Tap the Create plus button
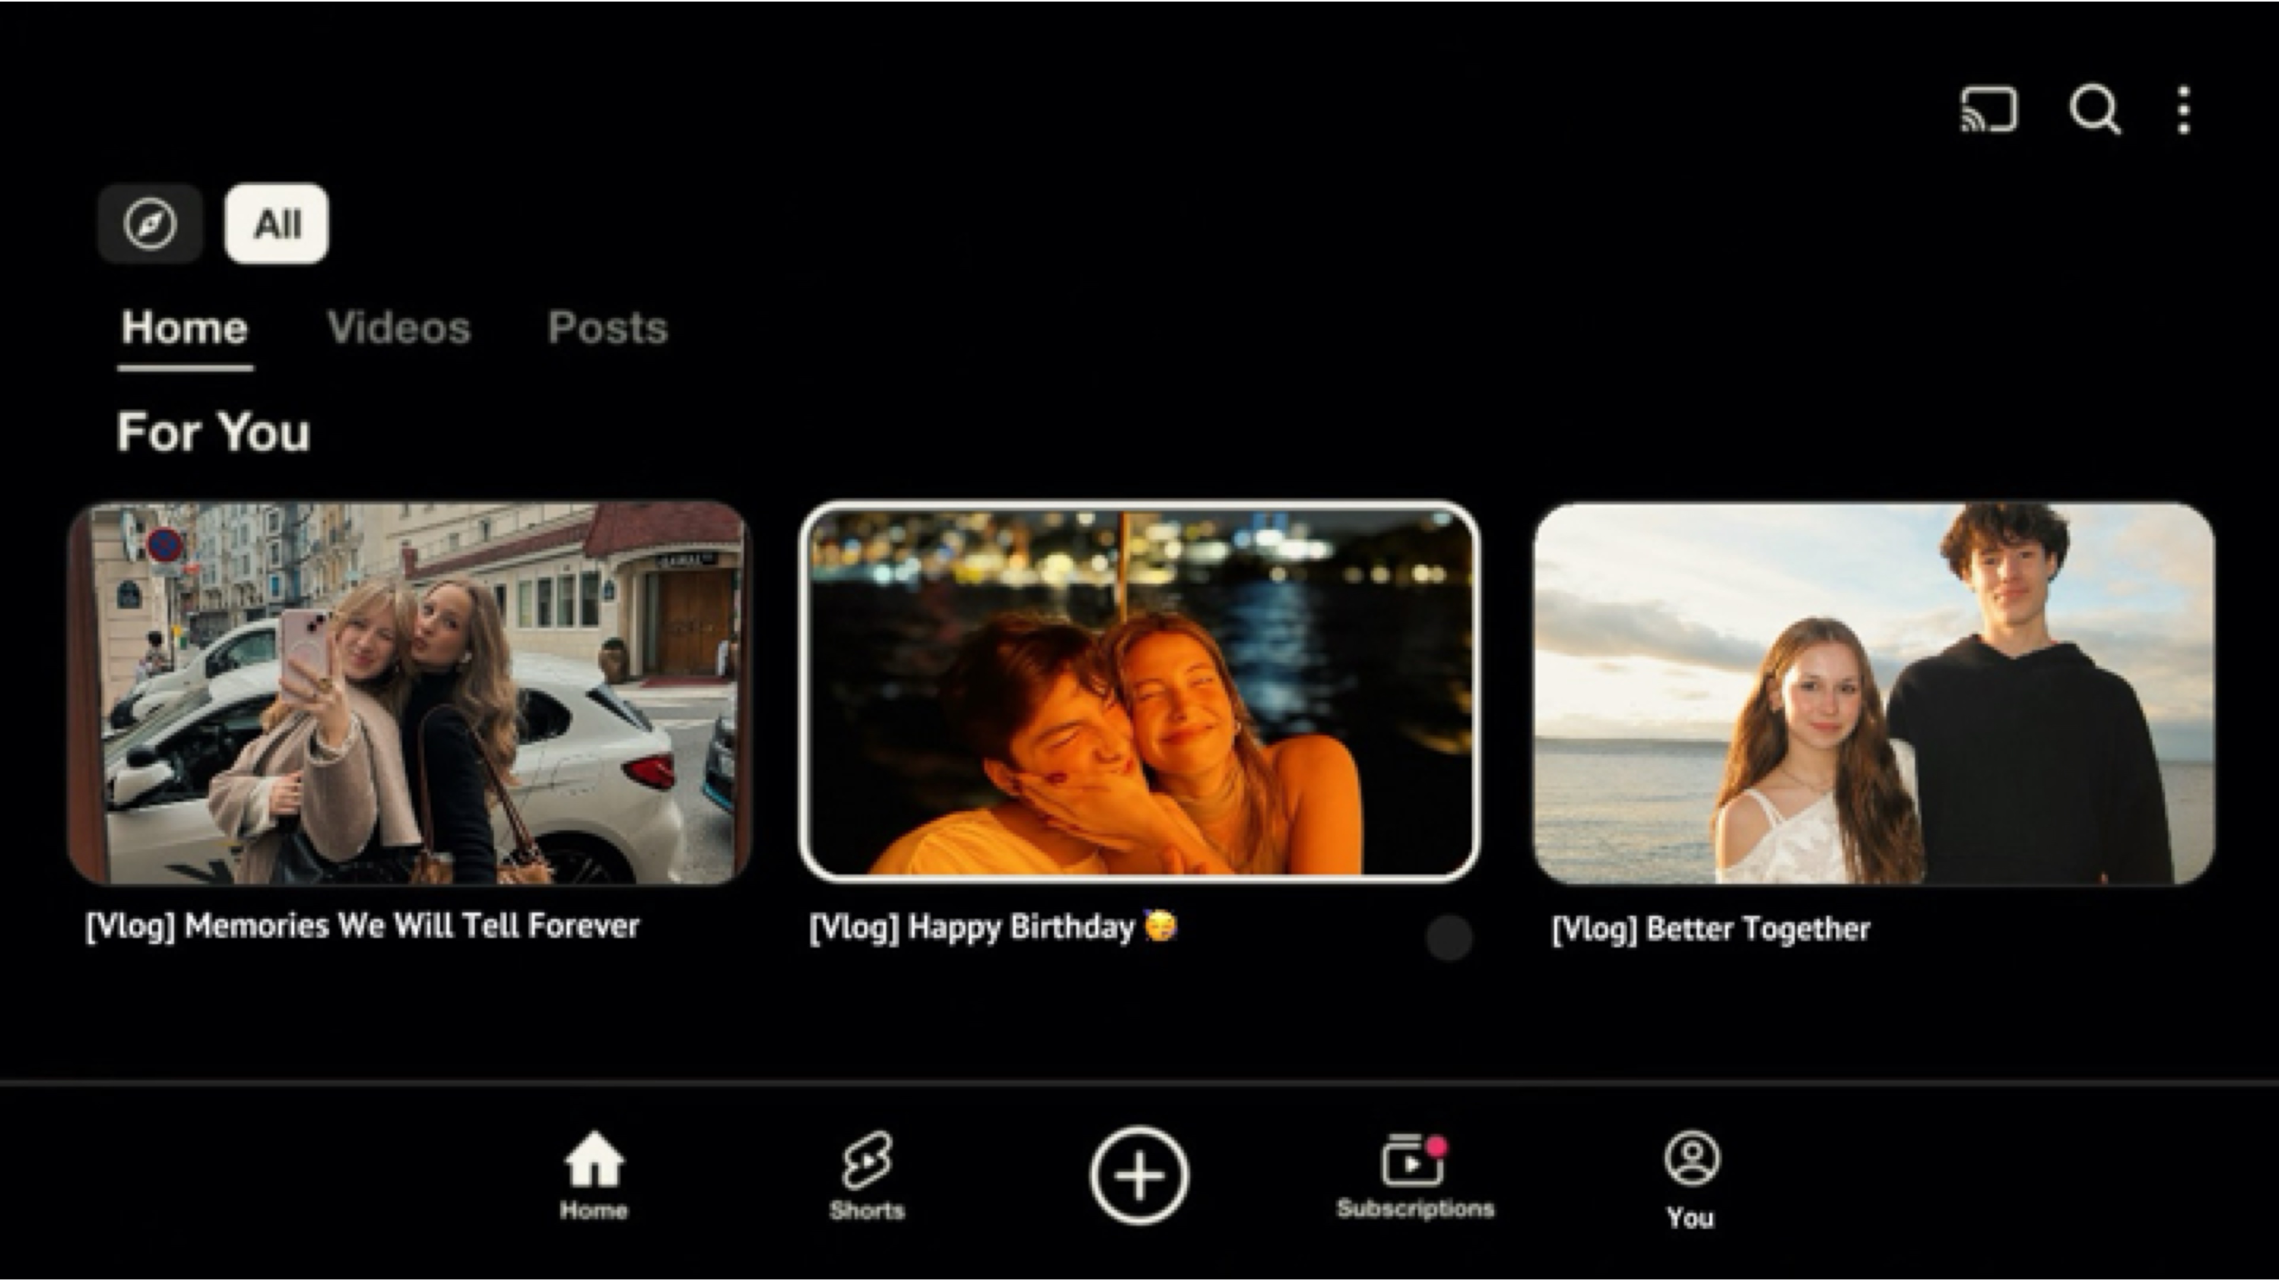This screenshot has width=2279, height=1281. point(1139,1175)
